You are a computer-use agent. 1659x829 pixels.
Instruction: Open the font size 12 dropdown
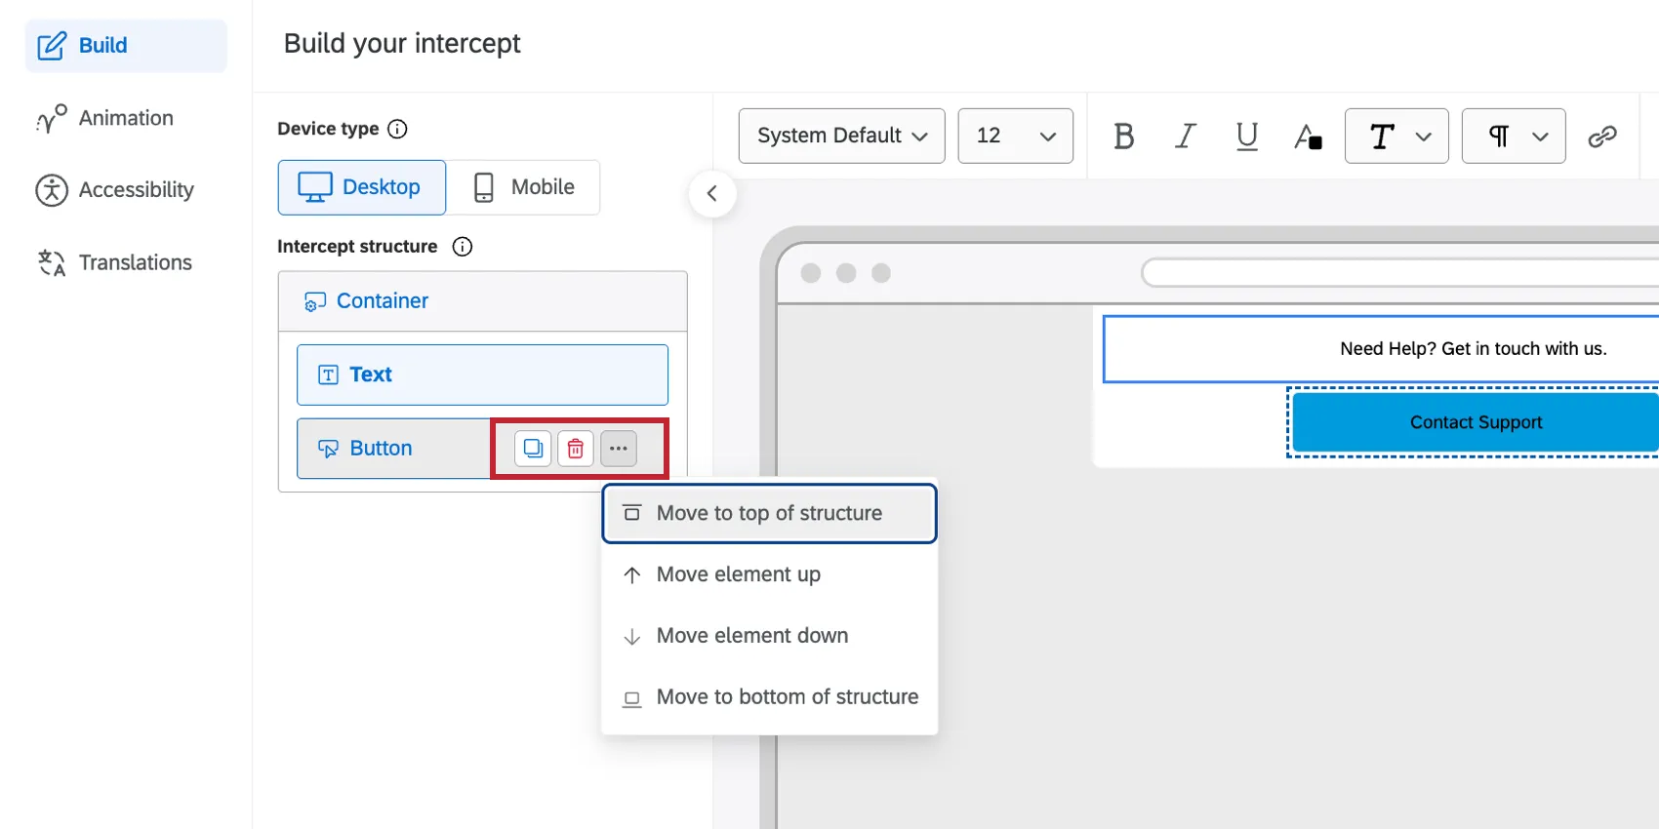pos(1016,136)
